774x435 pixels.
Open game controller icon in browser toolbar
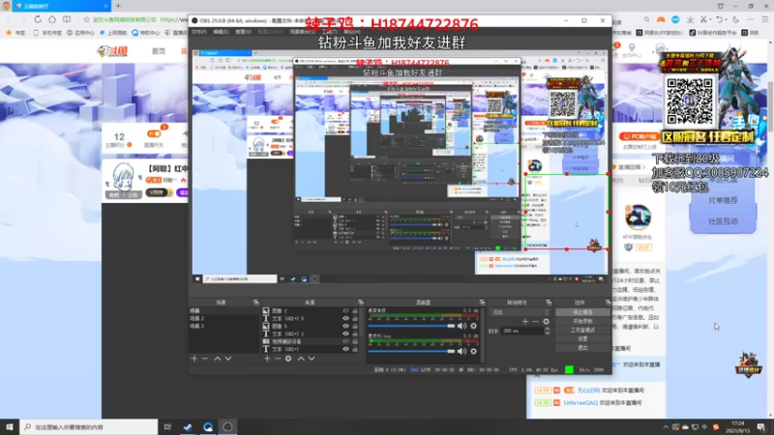(x=661, y=19)
